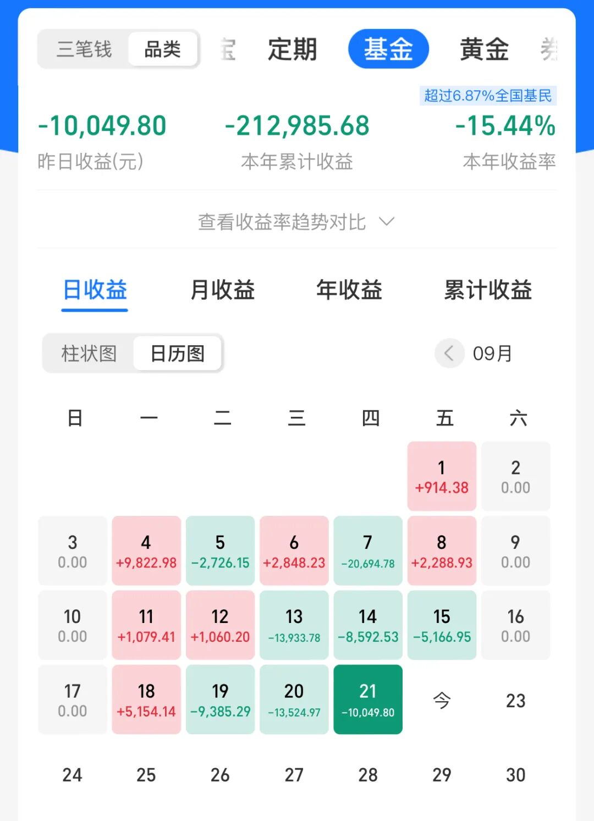594x821 pixels.
Task: Open the 定期 category tab
Action: click(293, 49)
